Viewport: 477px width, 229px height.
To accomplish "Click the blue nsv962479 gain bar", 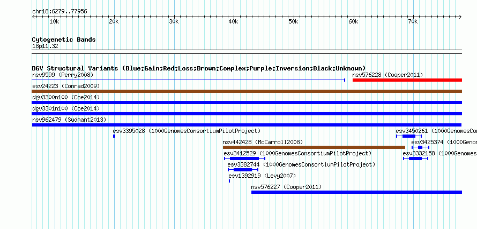I will [247, 125].
